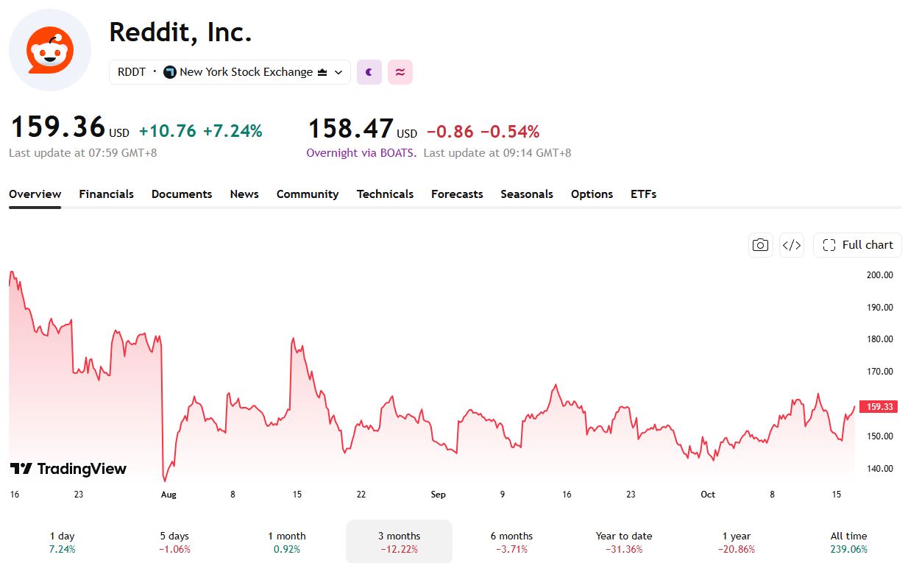The width and height of the screenshot is (908, 563).
Task: Show the All time range
Action: pyautogui.click(x=849, y=542)
